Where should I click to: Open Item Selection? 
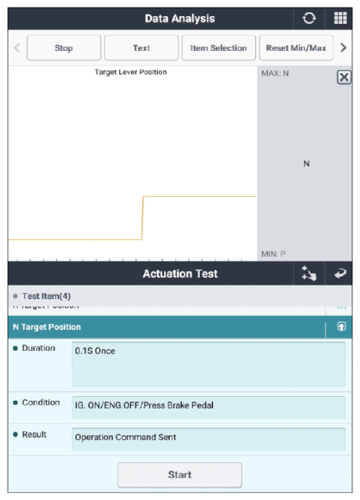pyautogui.click(x=218, y=48)
